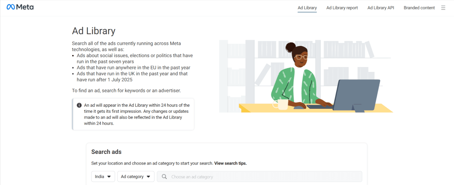Screen dimensions: 454x185
Task: Go to Ad Library API tab
Action: (381, 8)
